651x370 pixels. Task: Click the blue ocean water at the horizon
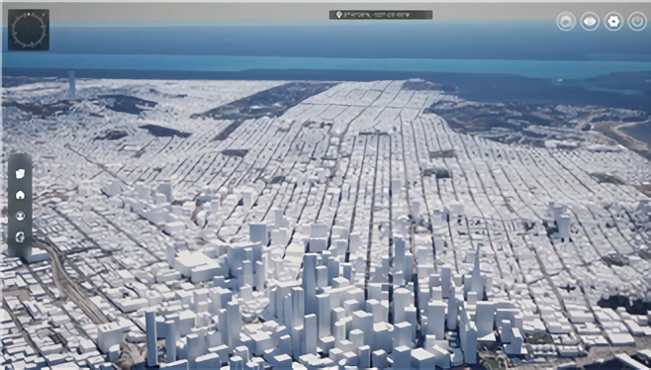(x=324, y=62)
